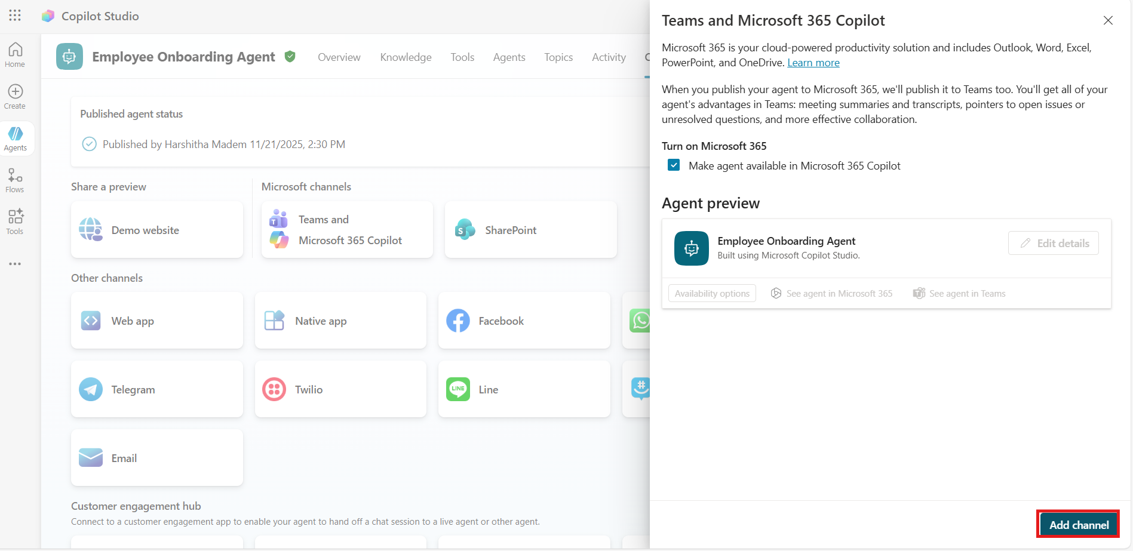This screenshot has height=551, width=1133.
Task: Open the app launcher grid icon
Action: [15, 16]
